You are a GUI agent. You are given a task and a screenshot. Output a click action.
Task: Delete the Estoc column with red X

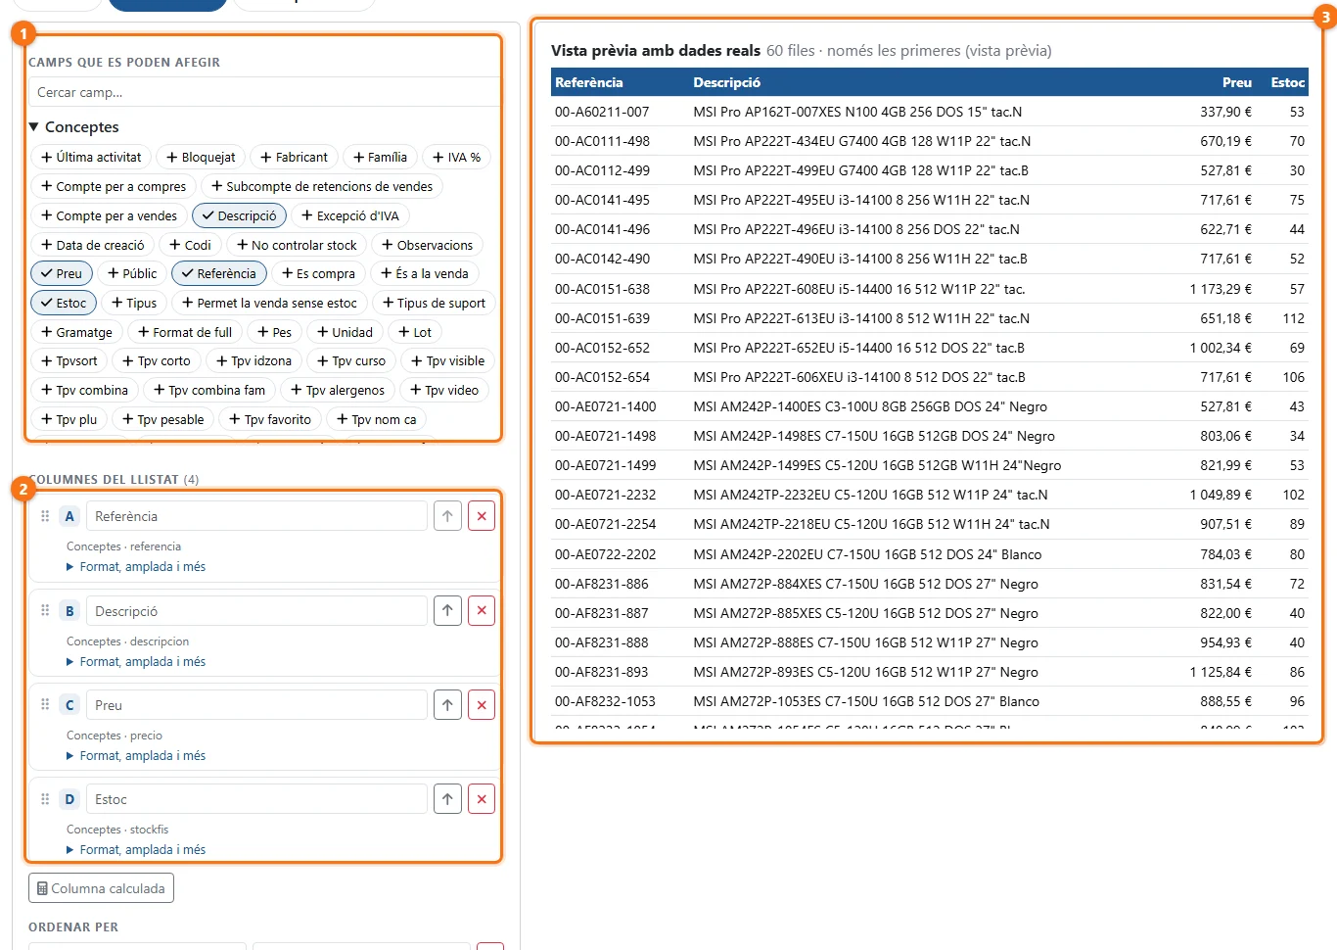[x=482, y=799]
